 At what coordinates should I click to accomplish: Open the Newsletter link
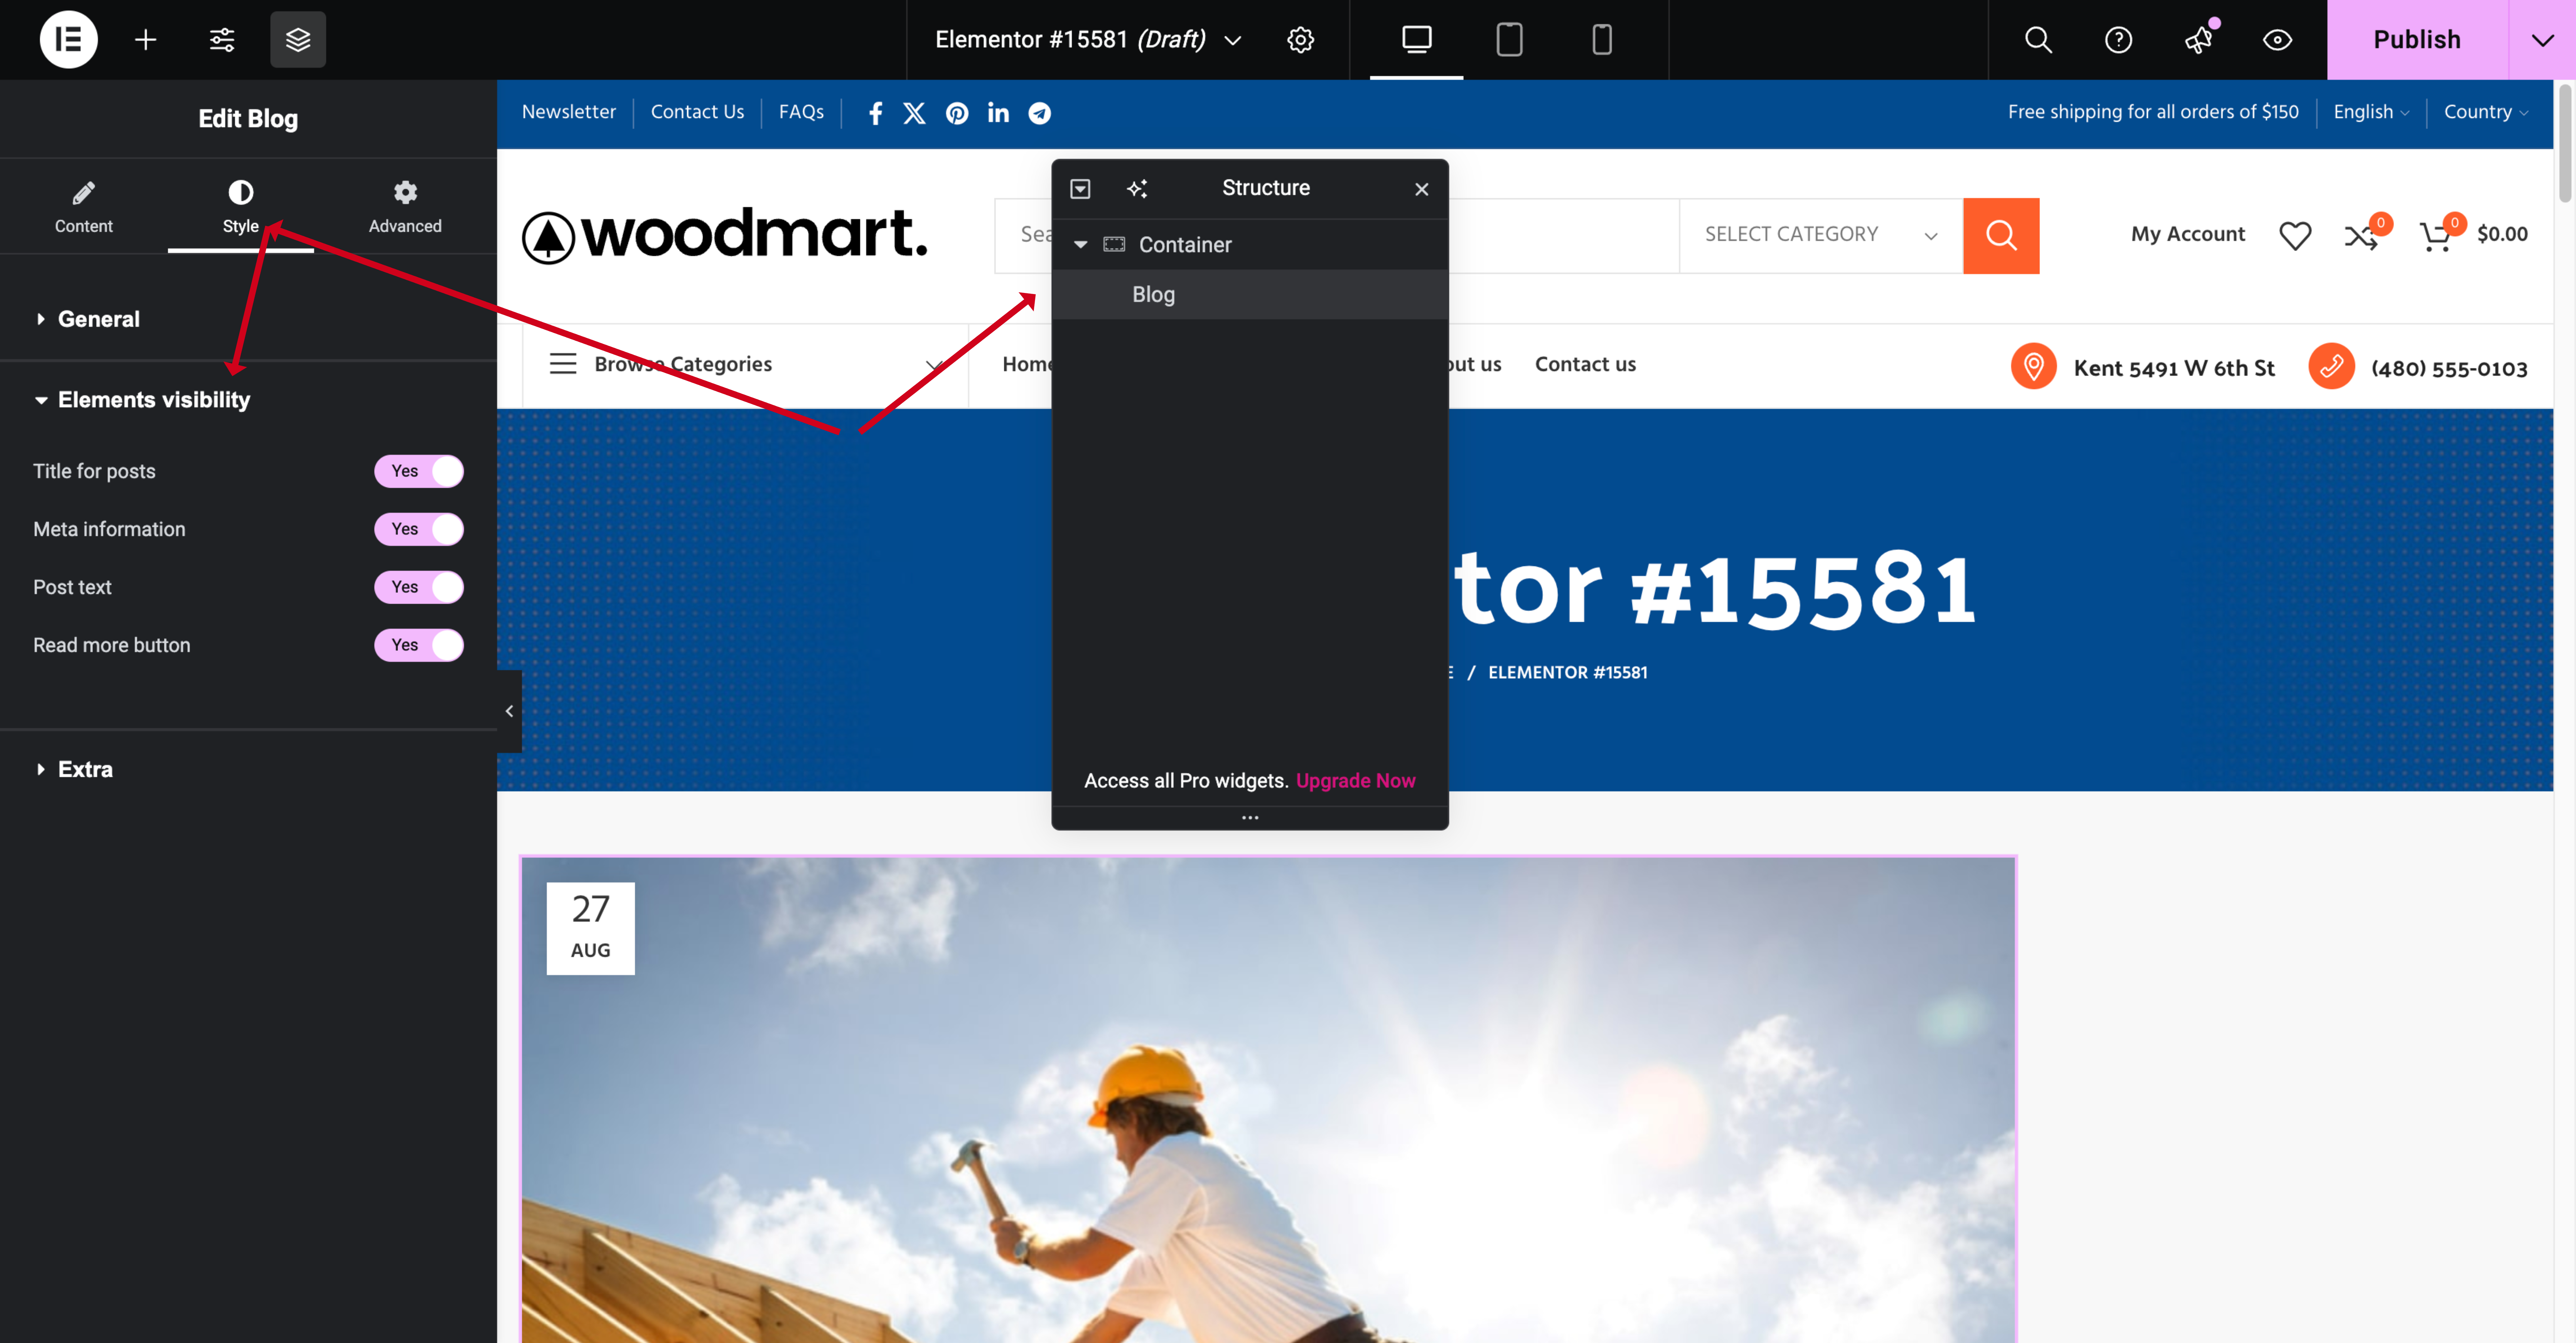click(x=569, y=112)
